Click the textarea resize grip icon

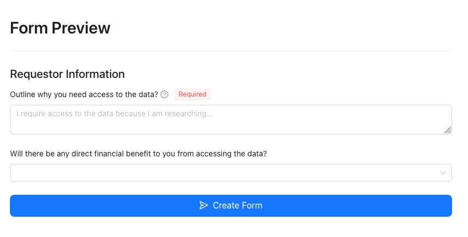[x=448, y=130]
